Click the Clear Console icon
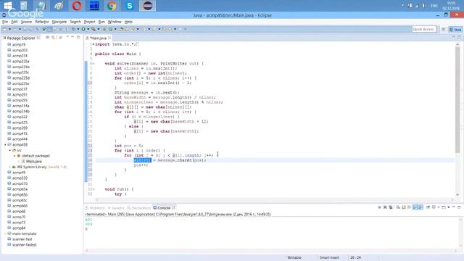The width and height of the screenshot is (464, 261). 398,207
